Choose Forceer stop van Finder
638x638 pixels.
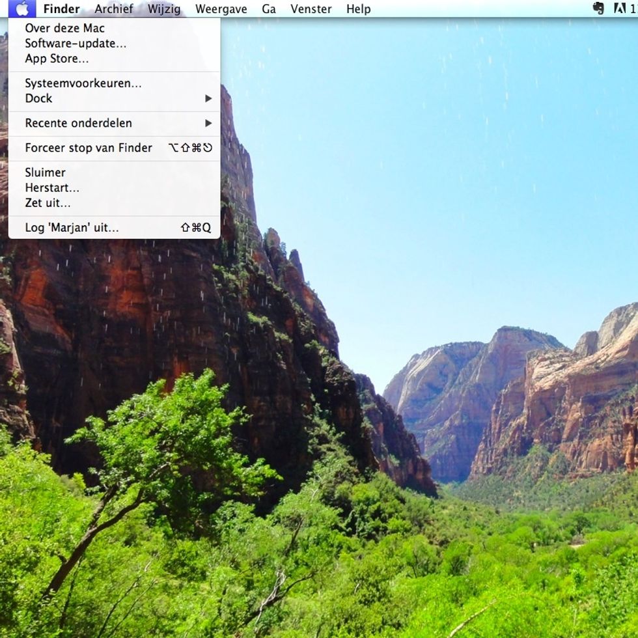(x=115, y=148)
